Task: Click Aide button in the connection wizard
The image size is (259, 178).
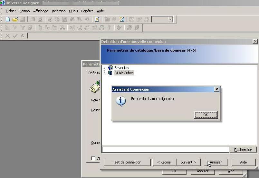Action: coord(244,162)
